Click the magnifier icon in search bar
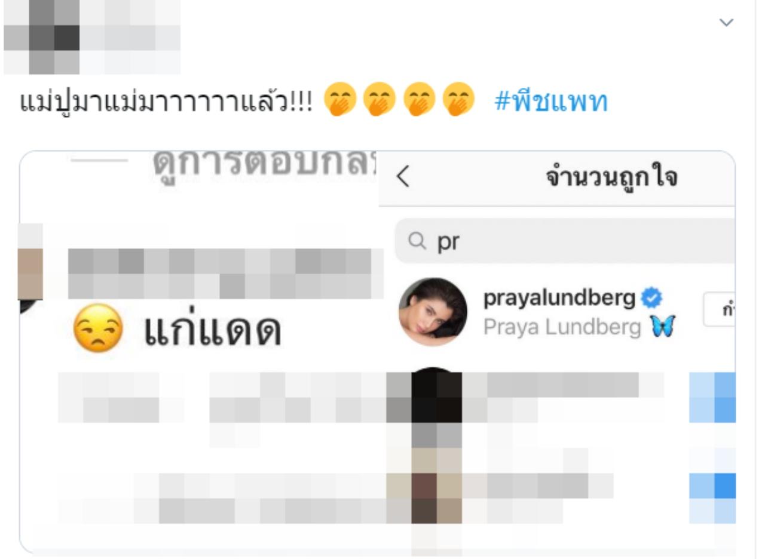Screen dimensions: 765x559 click(417, 241)
